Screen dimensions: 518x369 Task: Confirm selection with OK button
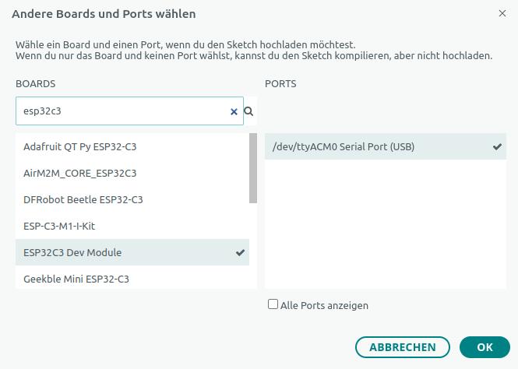pyautogui.click(x=485, y=347)
